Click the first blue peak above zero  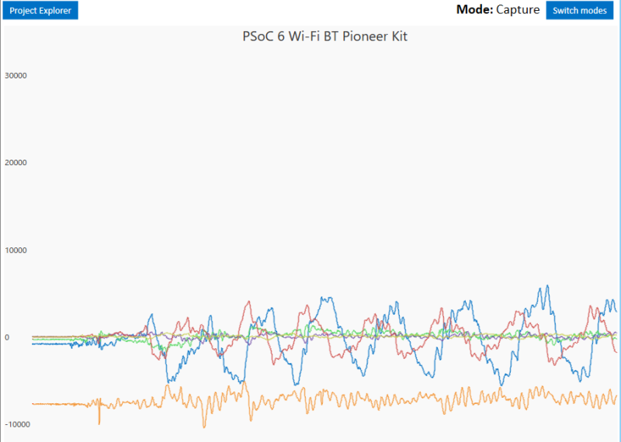(151, 315)
